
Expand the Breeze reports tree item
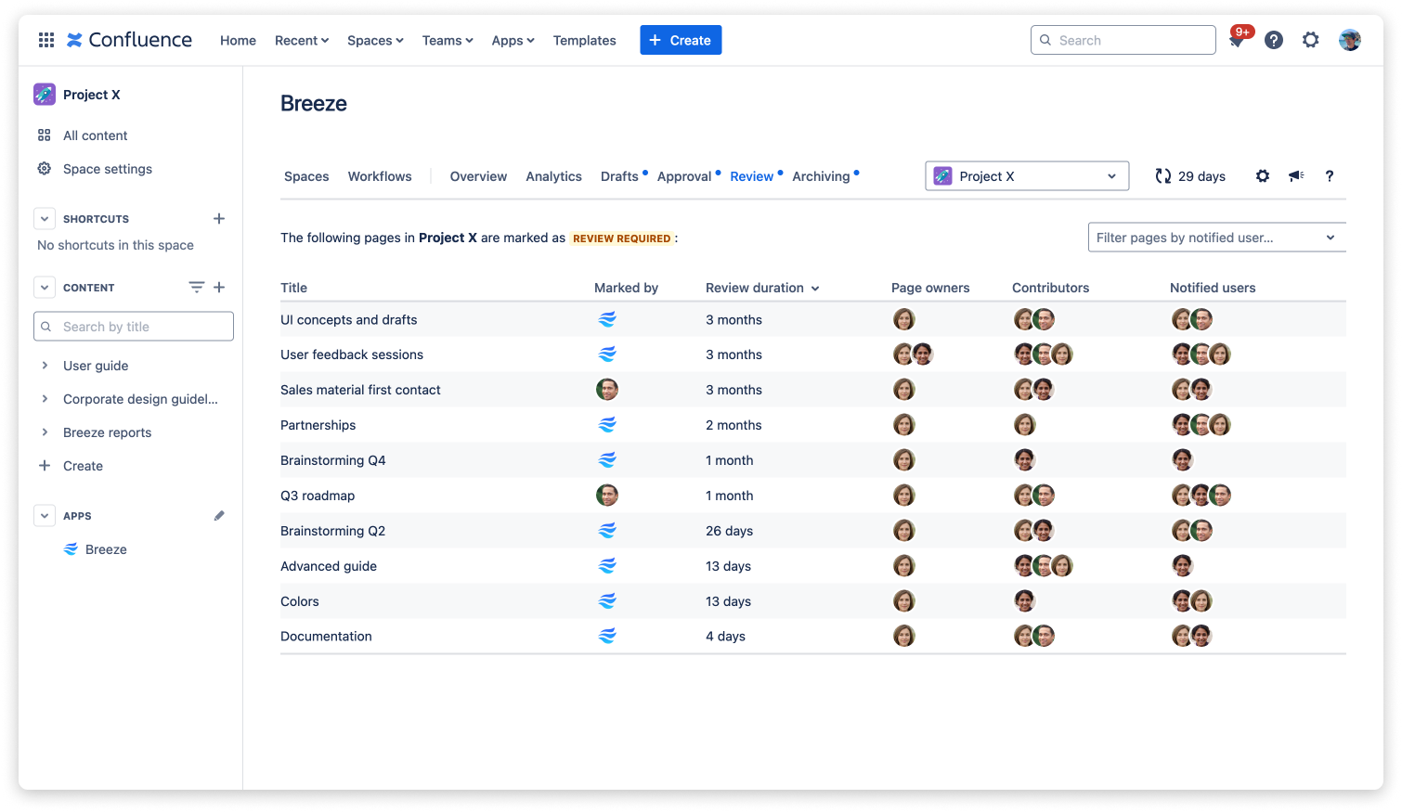[x=45, y=432]
